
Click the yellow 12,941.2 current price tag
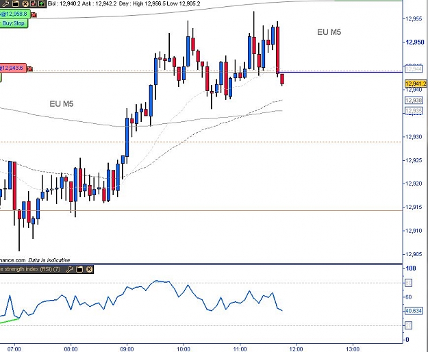pos(416,84)
